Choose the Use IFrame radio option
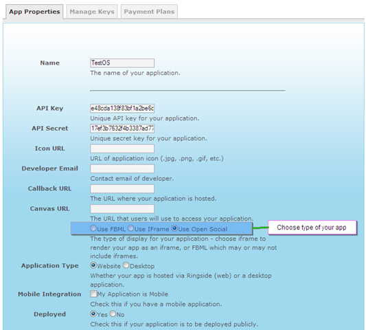 130,228
